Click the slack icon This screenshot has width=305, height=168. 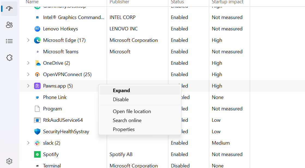pyautogui.click(x=37, y=143)
